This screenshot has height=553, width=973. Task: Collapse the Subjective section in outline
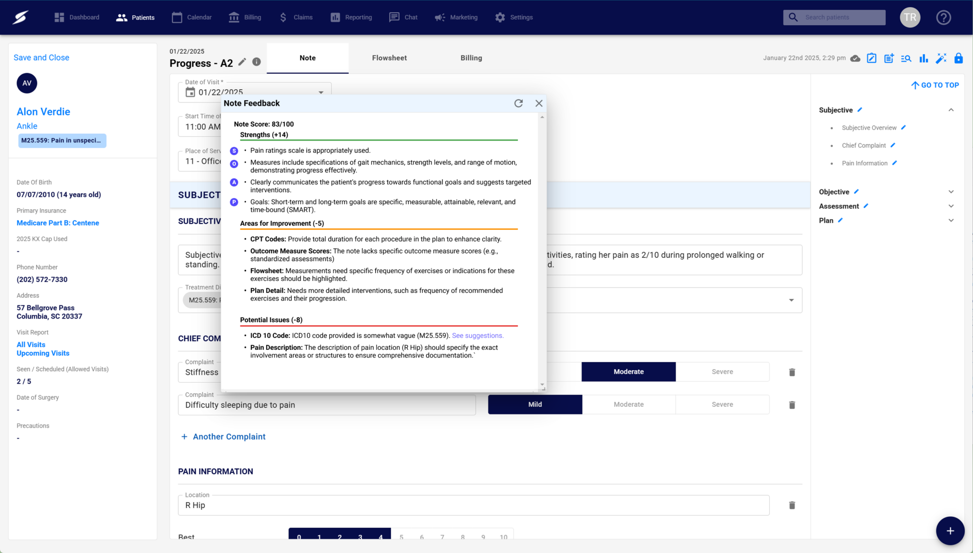pos(951,110)
